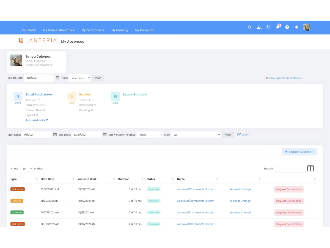330x248 pixels.
Task: Open My Learning menu
Action: 120,30
